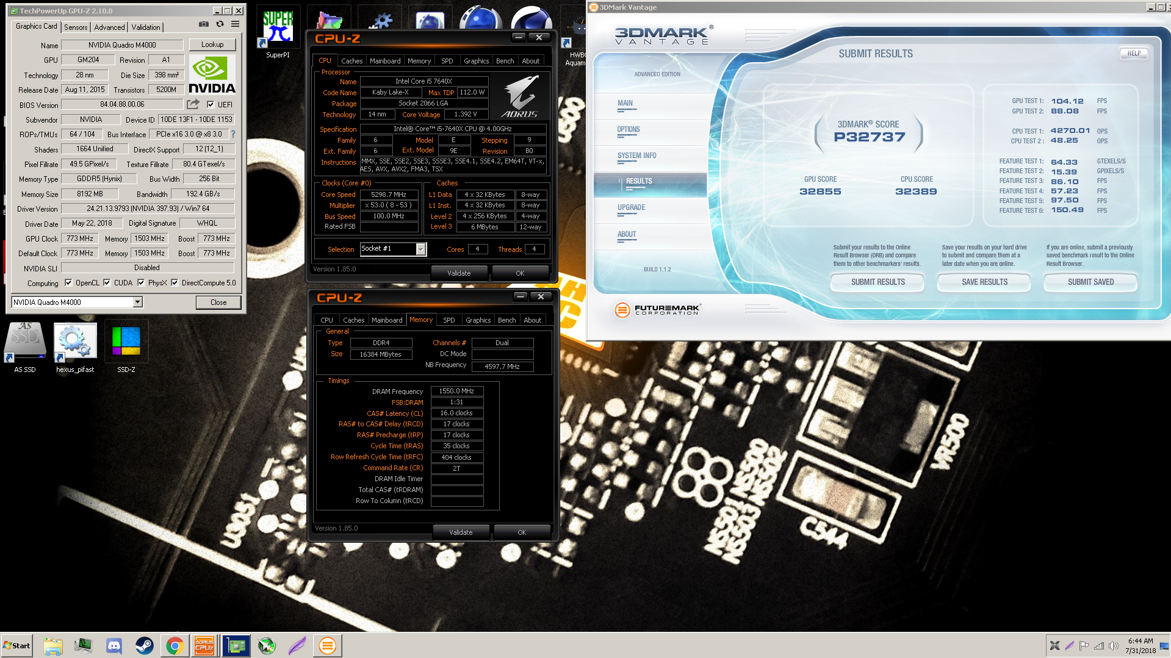Click the Show Desktop icon beside the clock
The image size is (1171, 658).
coord(1164,646)
